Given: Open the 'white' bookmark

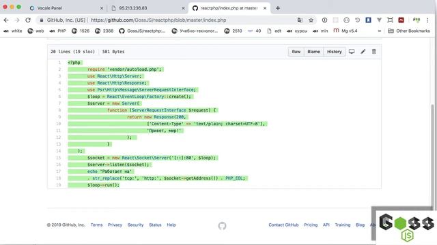Looking at the screenshot, I should [x=13, y=31].
